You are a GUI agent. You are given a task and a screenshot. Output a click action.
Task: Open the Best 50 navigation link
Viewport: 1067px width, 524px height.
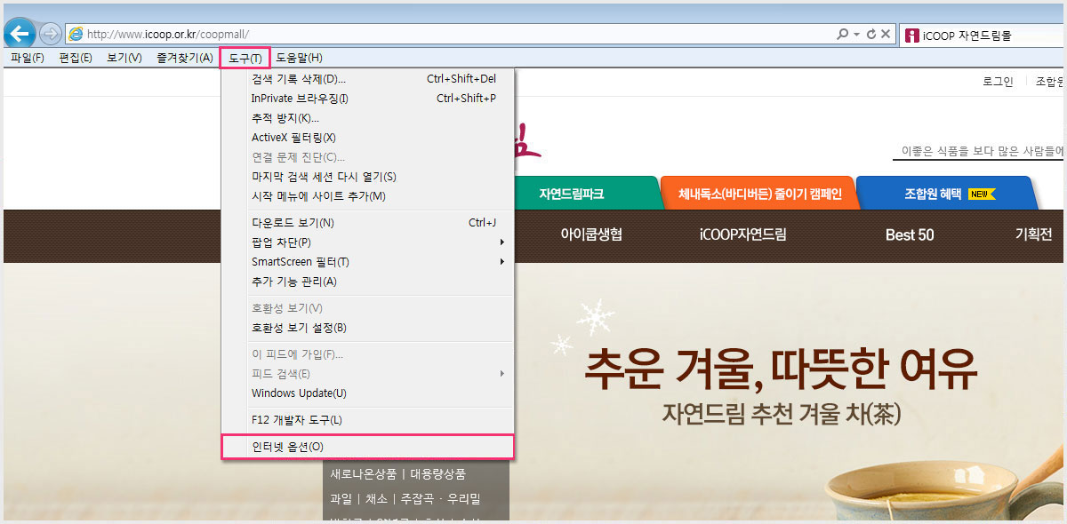910,235
